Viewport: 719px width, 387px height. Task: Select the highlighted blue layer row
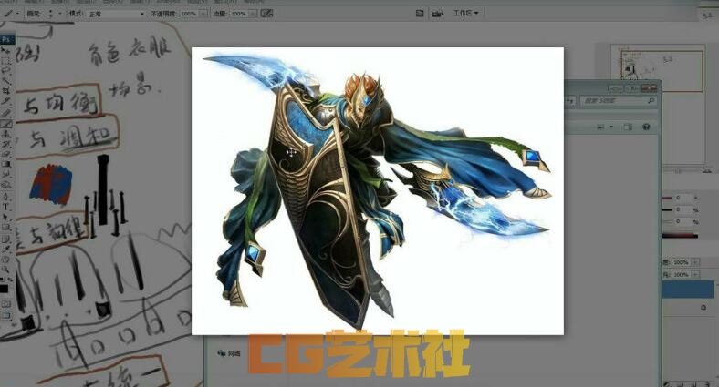pyautogui.click(x=688, y=290)
